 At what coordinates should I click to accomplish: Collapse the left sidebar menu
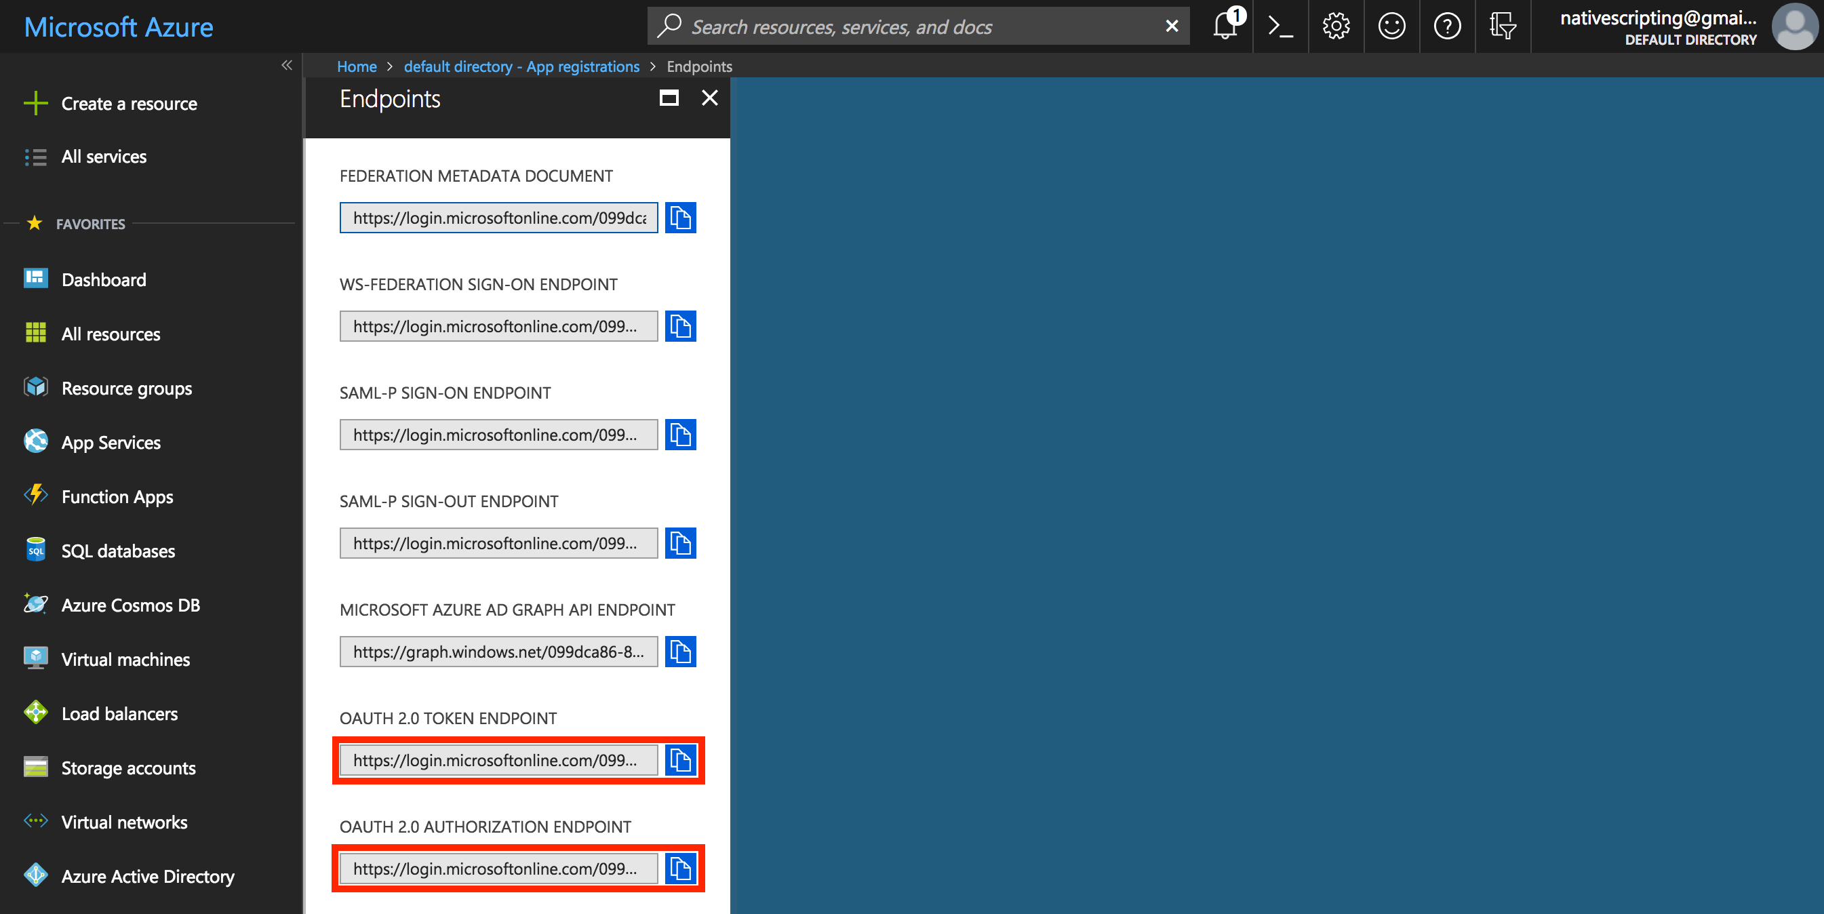(x=287, y=66)
